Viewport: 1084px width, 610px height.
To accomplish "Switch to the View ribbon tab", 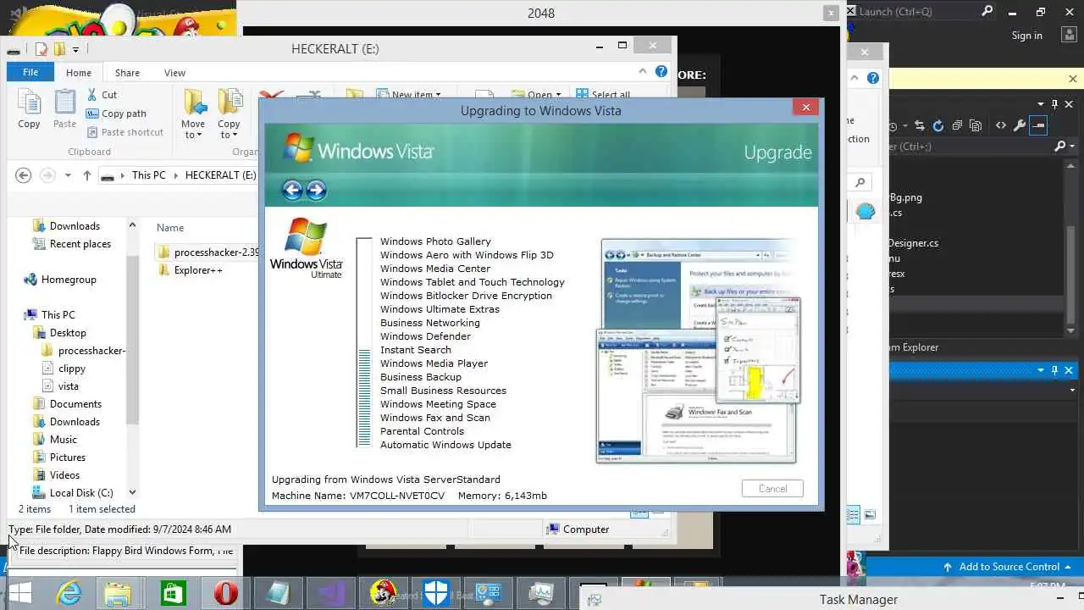I will click(174, 73).
